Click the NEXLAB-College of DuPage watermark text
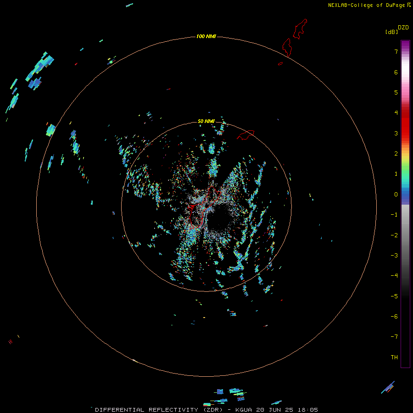 (x=367, y=5)
